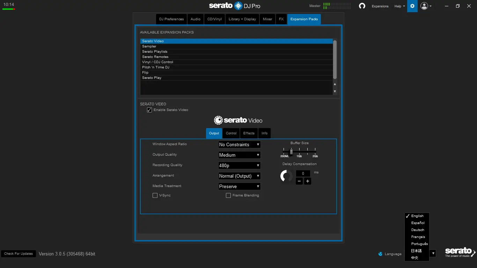The image size is (477, 268).
Task: Click the expansion packs list scrollbar thumb
Action: [x=335, y=59]
